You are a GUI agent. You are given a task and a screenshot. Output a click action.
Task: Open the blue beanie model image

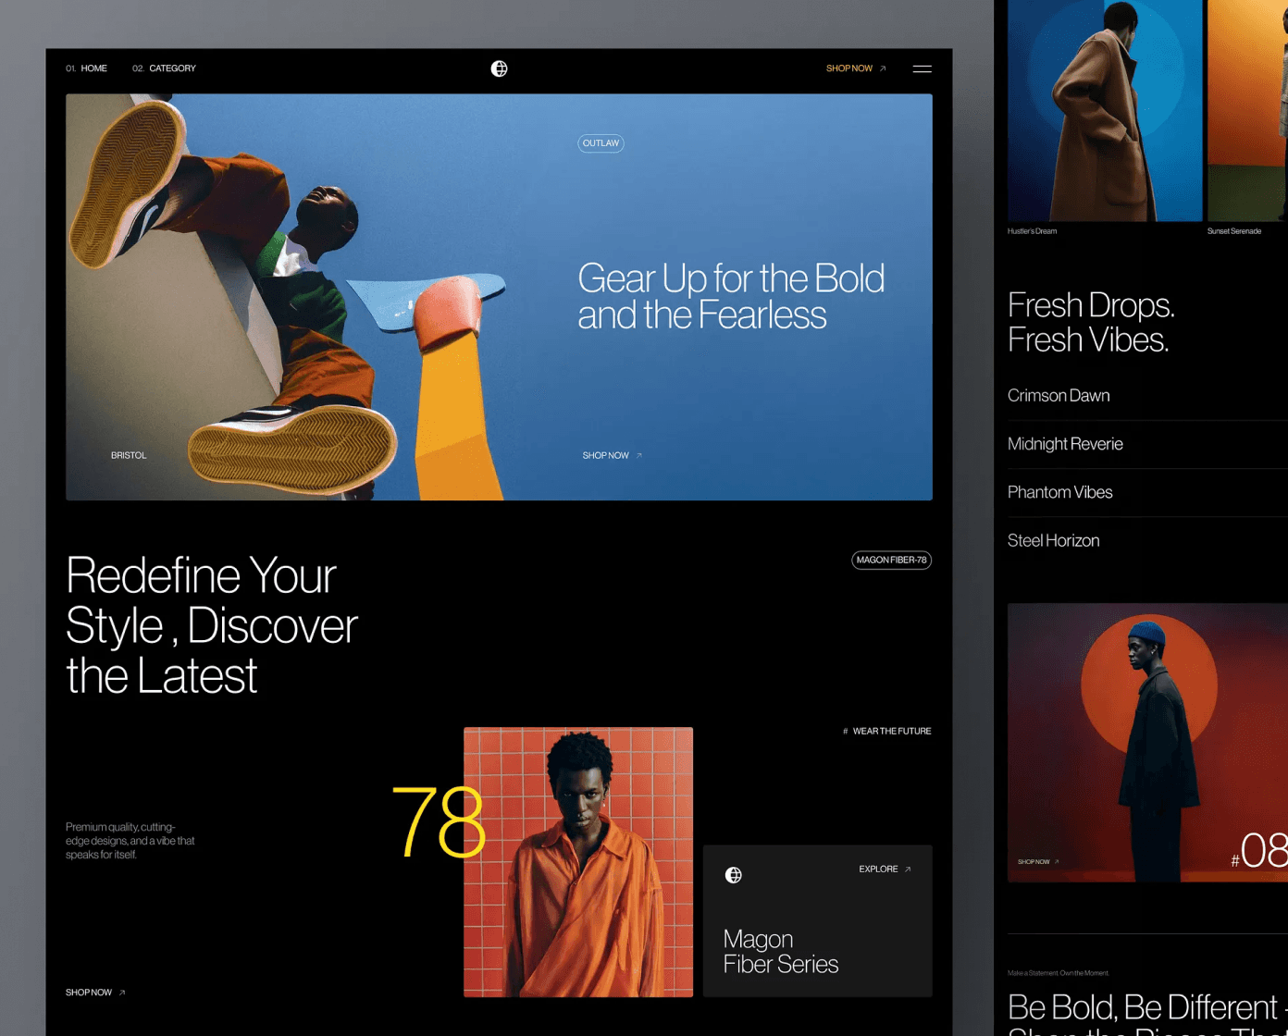1147,743
